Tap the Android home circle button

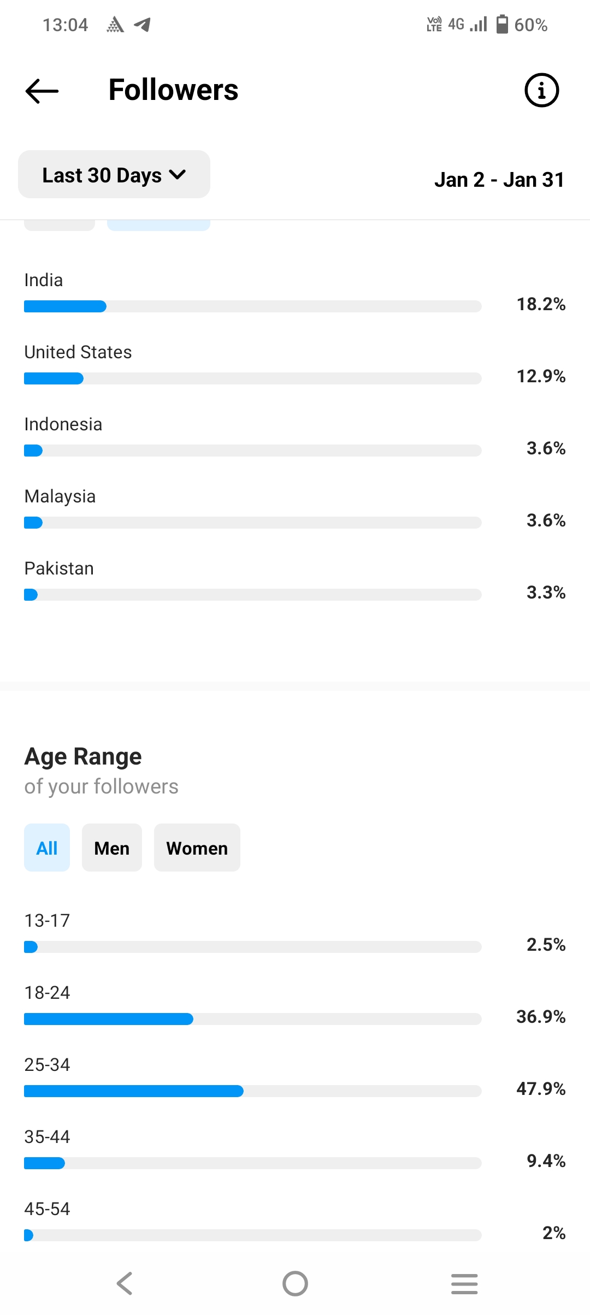click(295, 1283)
